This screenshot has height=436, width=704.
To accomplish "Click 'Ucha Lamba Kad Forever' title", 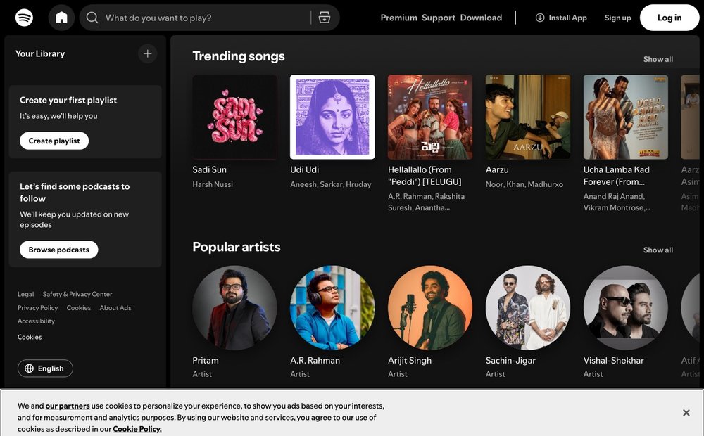I will coord(617,176).
